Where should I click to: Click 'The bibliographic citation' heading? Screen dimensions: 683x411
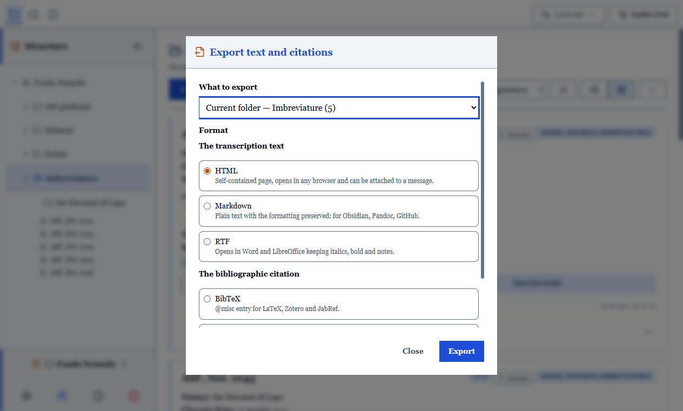pyautogui.click(x=249, y=274)
